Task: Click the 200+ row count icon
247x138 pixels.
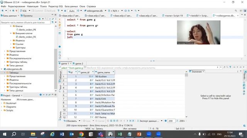Action: tap(177, 121)
